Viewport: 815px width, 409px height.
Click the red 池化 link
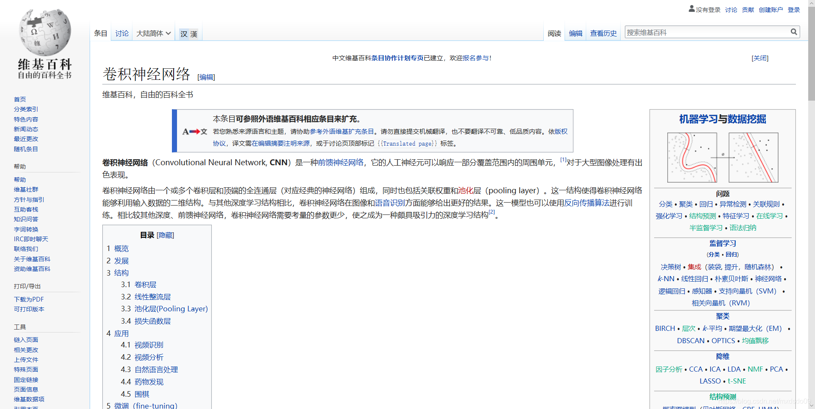click(x=466, y=191)
